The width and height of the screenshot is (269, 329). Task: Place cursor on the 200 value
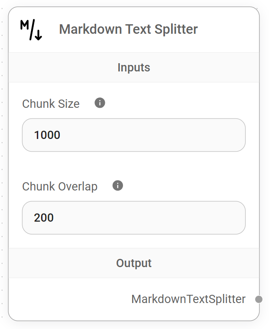click(x=44, y=217)
